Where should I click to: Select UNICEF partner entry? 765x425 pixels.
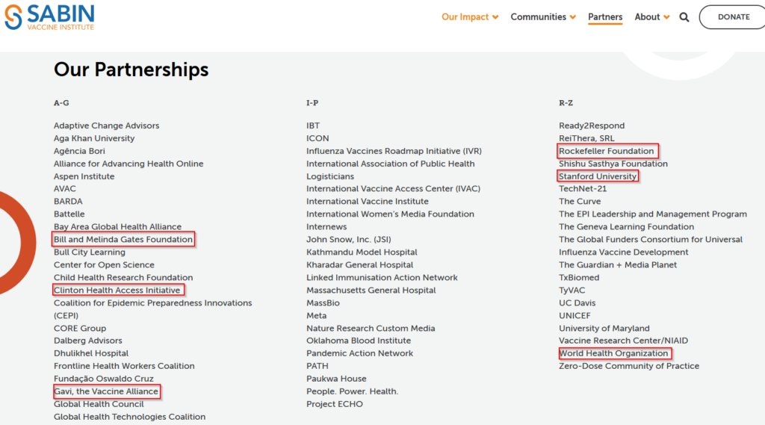click(x=574, y=315)
